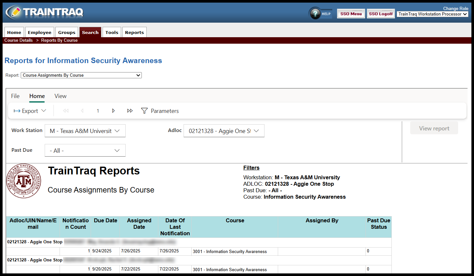Open the Change Role dropdown
Viewport: 474px width, 276px height.
click(x=432, y=14)
